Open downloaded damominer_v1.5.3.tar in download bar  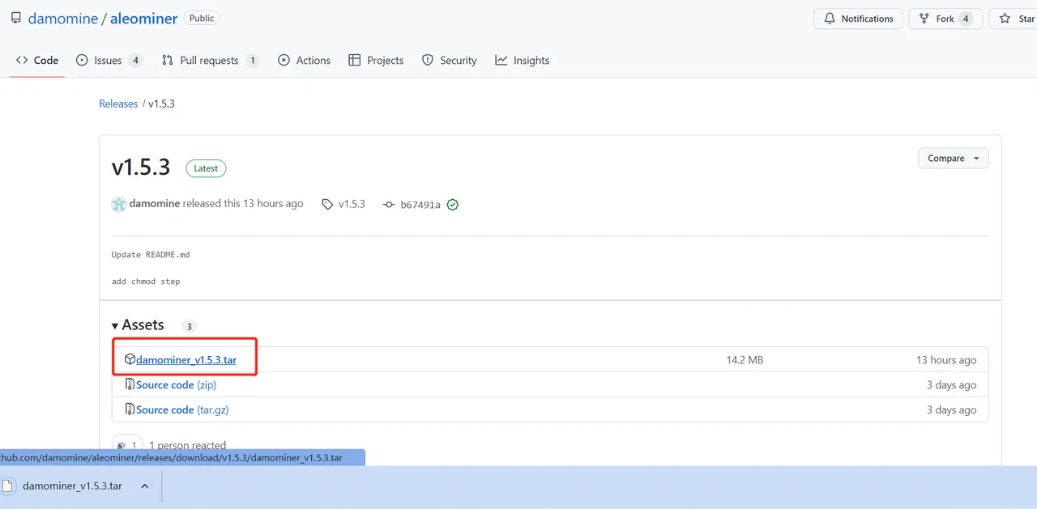click(72, 486)
